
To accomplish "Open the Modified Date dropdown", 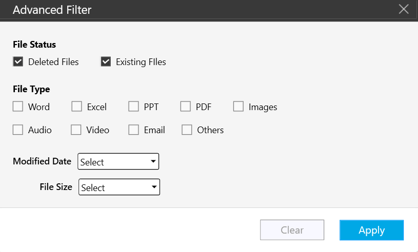I will click(x=118, y=161).
